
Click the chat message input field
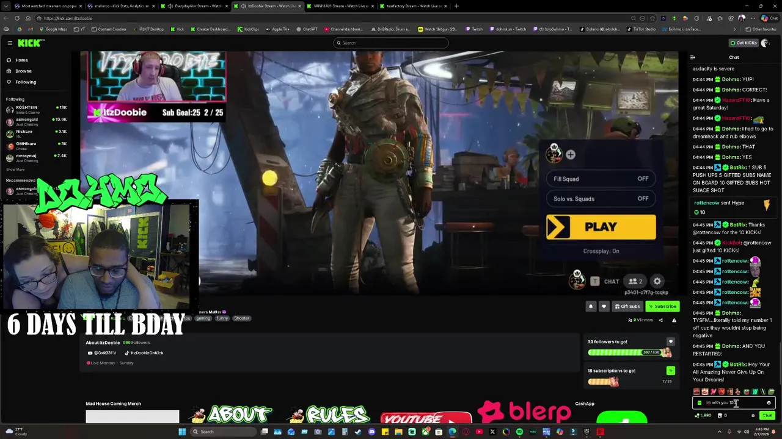[733, 403]
